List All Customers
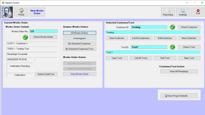 (141, 38)
